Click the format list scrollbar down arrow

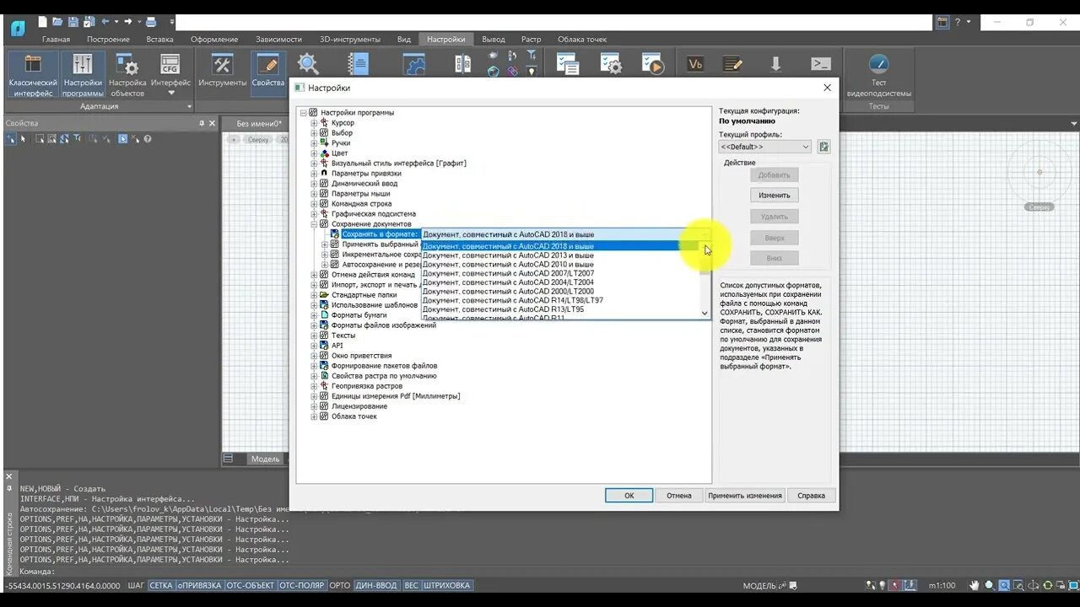[705, 314]
